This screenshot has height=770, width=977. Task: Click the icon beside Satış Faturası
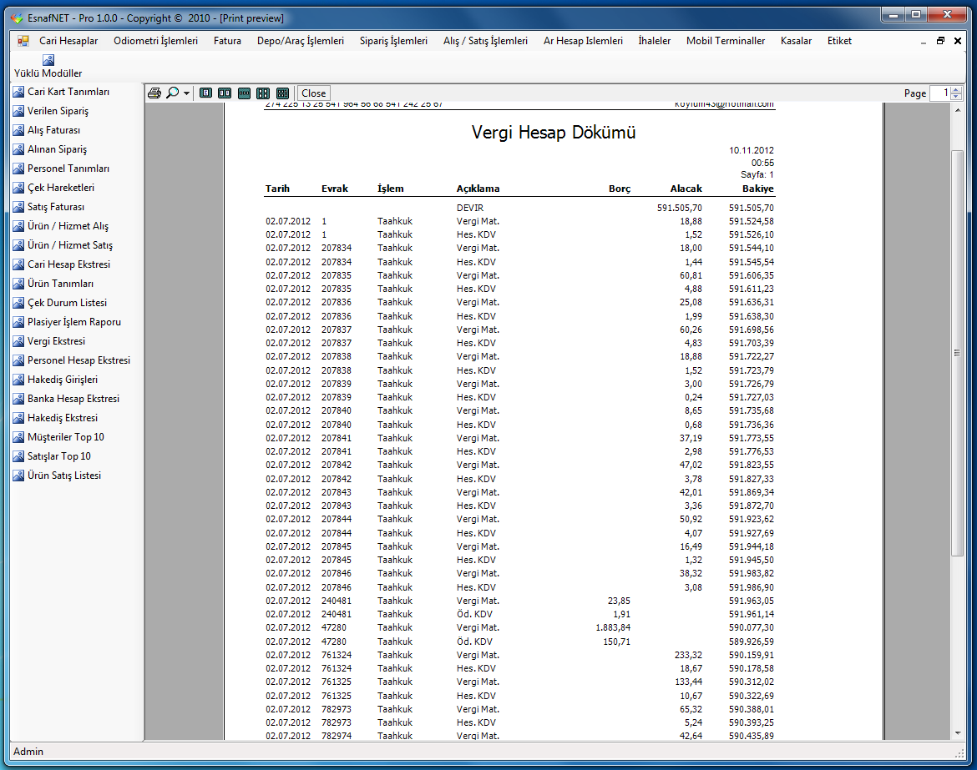click(x=18, y=207)
